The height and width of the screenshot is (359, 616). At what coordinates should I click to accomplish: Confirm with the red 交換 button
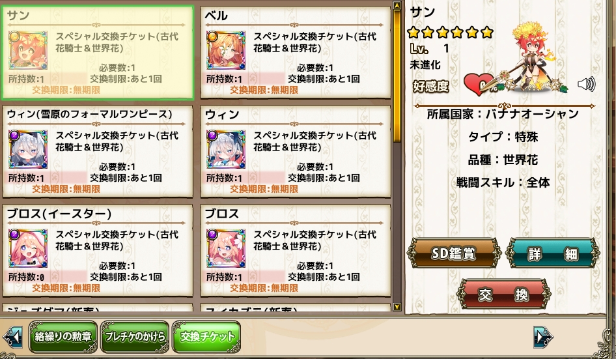click(503, 294)
